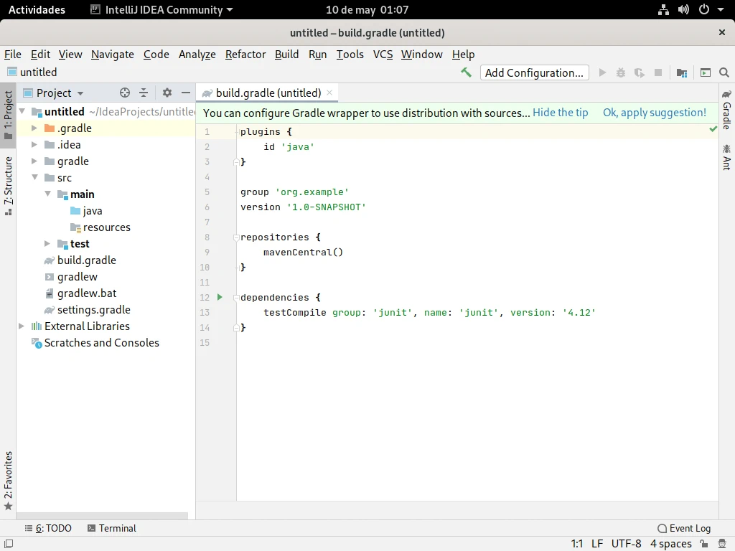Open Project Structure from the toolbar
The width and height of the screenshot is (735, 551).
point(682,72)
